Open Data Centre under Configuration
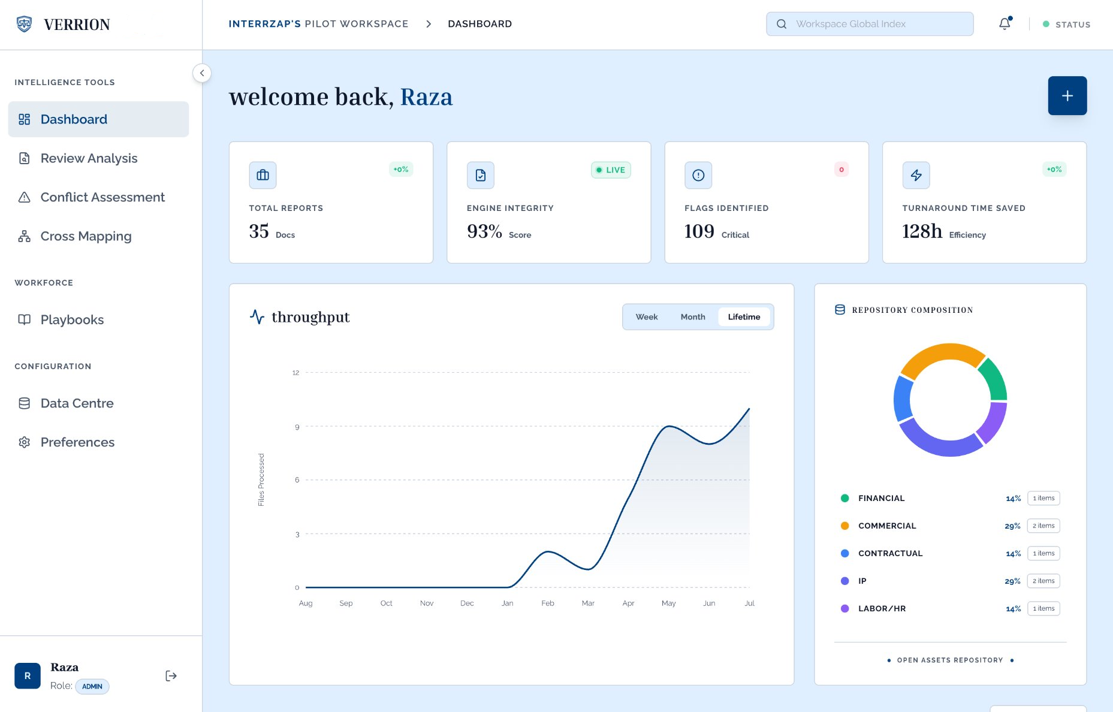Image resolution: width=1113 pixels, height=712 pixels. click(x=98, y=403)
